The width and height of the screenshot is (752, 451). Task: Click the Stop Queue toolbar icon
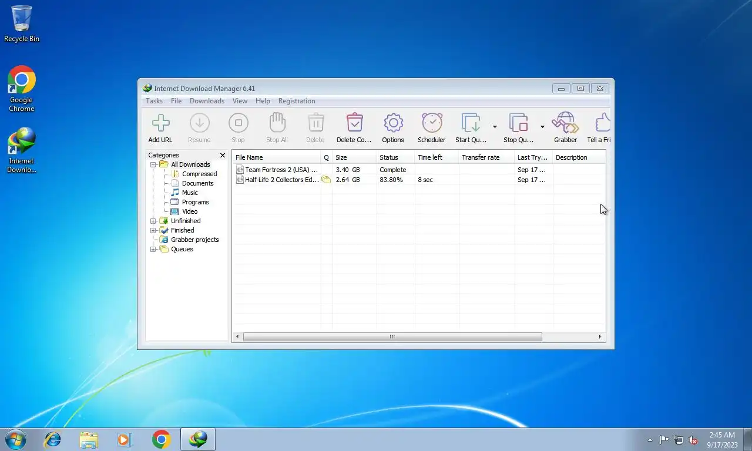[518, 123]
